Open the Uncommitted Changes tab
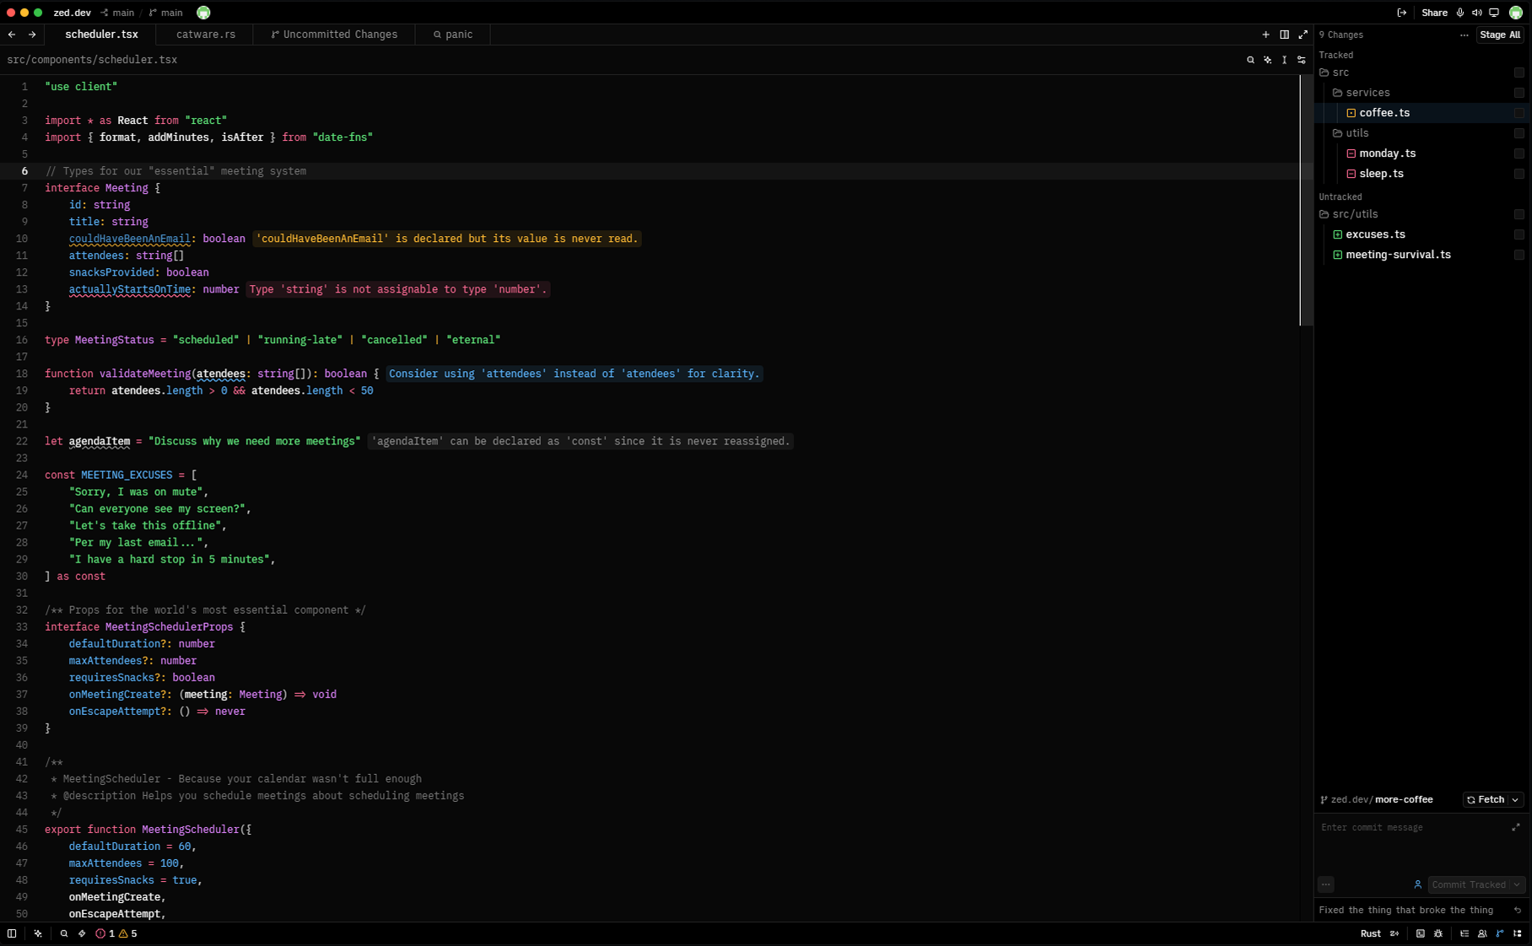This screenshot has width=1532, height=946. tap(334, 35)
